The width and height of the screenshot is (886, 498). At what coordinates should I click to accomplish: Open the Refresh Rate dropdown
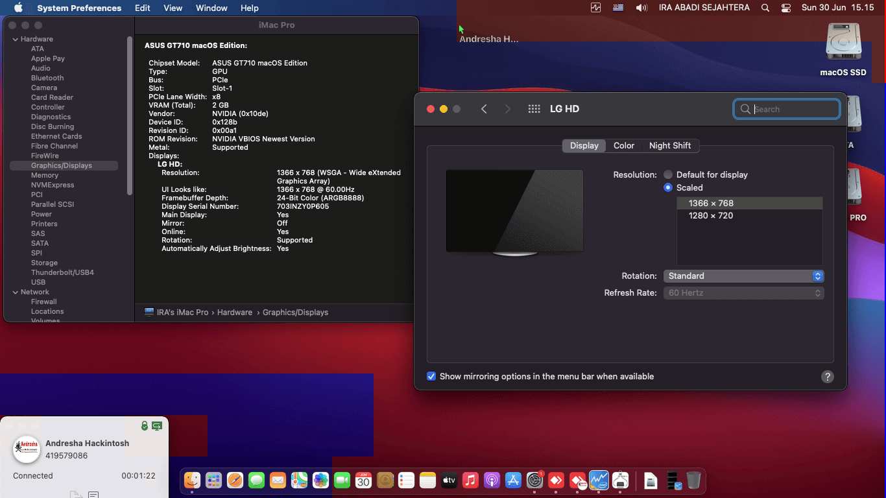743,293
